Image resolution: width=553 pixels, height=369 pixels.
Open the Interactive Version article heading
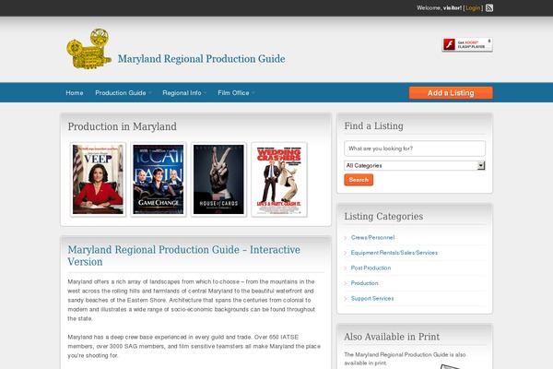[x=183, y=256]
